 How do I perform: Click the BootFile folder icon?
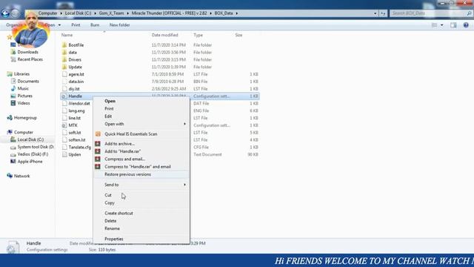(64, 45)
